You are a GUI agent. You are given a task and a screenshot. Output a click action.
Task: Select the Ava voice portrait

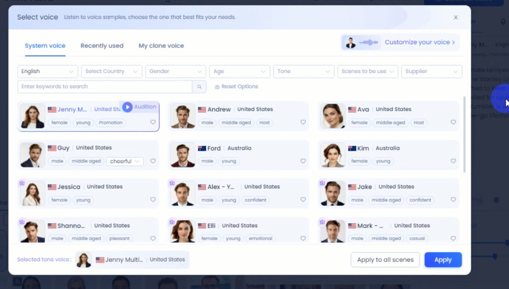pos(333,116)
